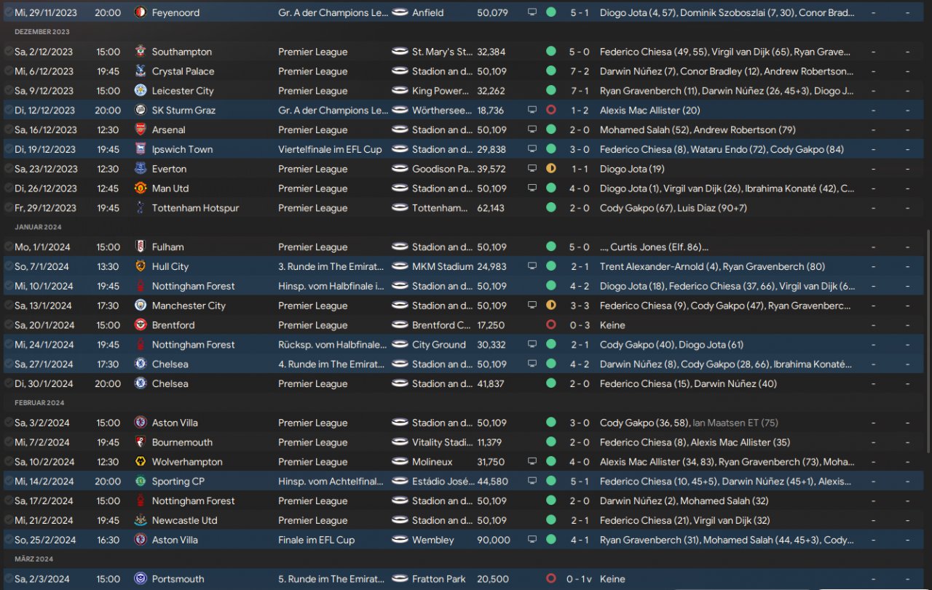Click the TV broadcast icon in the Arsenal row
Viewport: 932px width, 590px height.
pyautogui.click(x=532, y=129)
